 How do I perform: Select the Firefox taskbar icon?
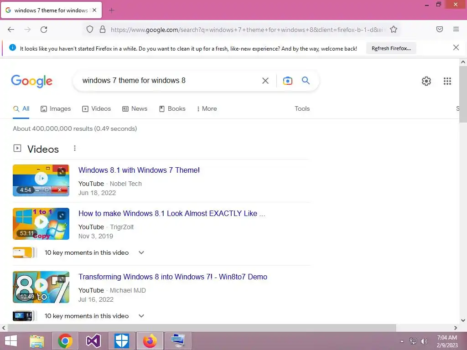click(x=150, y=341)
